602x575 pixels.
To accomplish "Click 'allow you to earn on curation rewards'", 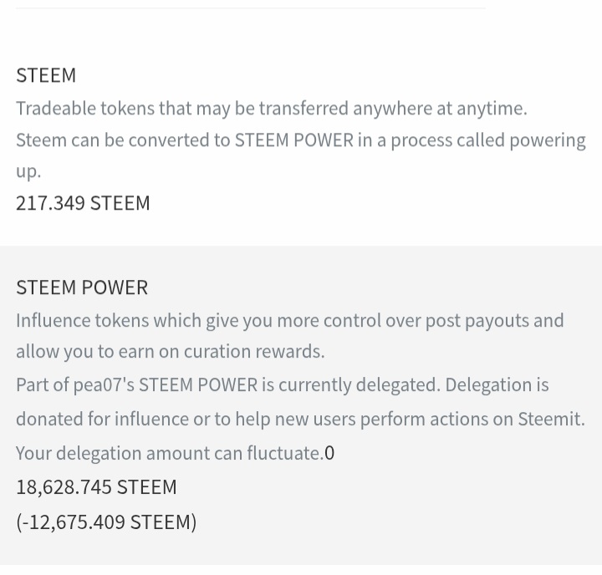I will (x=171, y=352).
